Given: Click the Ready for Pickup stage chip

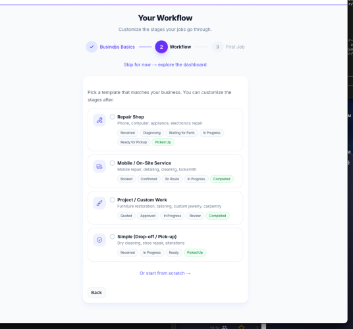Looking at the screenshot, I should [x=134, y=142].
